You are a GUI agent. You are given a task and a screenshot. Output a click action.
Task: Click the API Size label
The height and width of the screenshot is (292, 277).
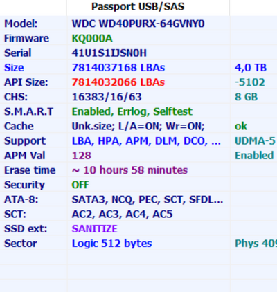click(26, 82)
